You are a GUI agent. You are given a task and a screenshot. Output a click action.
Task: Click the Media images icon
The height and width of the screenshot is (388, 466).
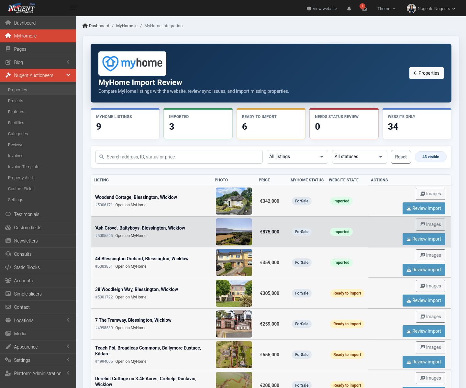coord(8,334)
